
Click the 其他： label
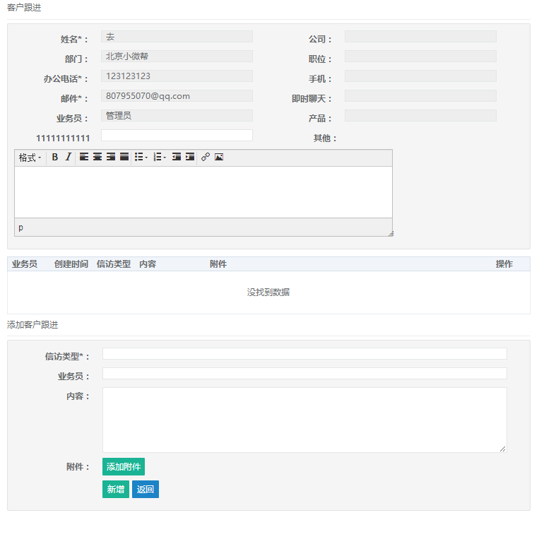point(325,138)
